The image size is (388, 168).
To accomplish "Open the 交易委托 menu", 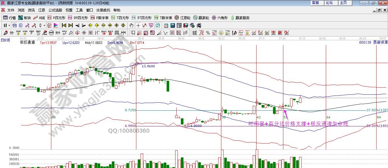I will [x=103, y=10].
